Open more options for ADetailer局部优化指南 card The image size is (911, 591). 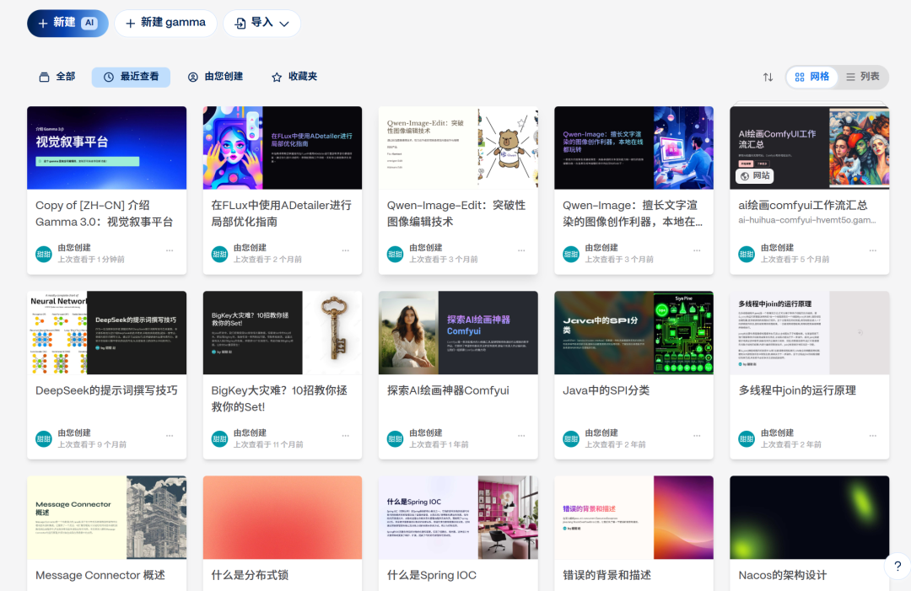[x=346, y=250]
